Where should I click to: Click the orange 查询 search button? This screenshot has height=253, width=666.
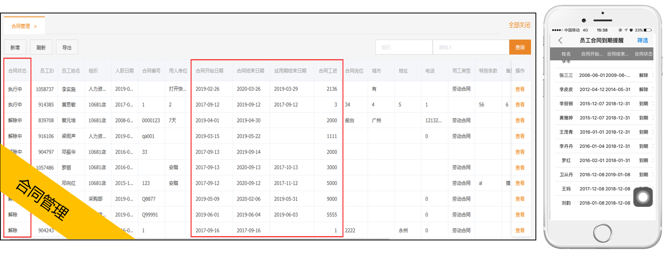520,47
